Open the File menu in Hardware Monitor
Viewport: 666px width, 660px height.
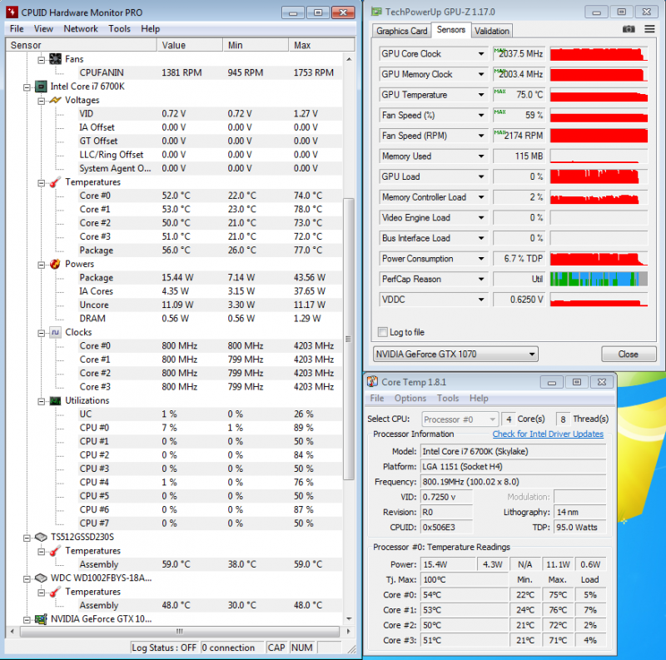[17, 29]
